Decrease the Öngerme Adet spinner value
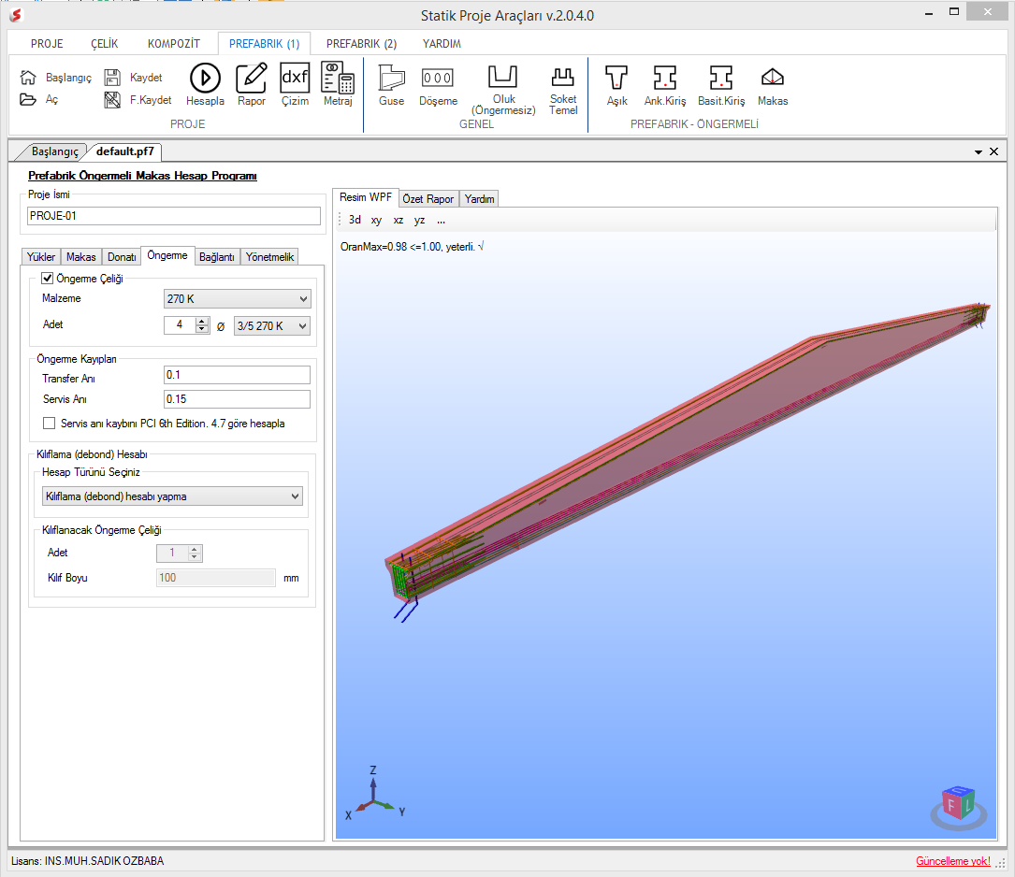 pos(202,329)
